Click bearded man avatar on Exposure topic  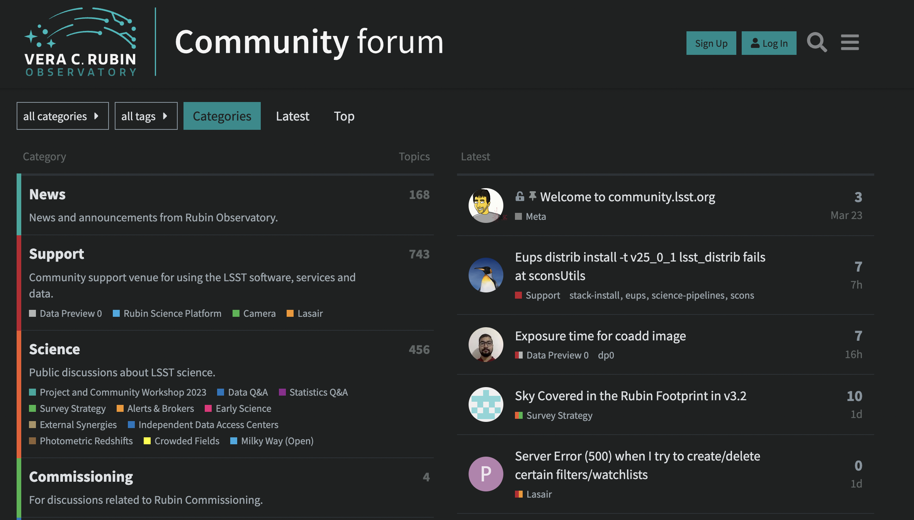486,345
